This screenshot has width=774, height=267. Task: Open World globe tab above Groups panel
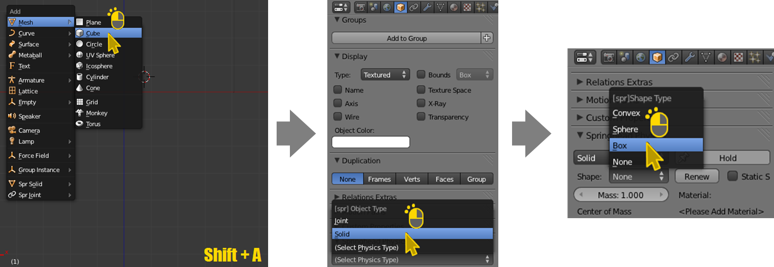tap(387, 7)
